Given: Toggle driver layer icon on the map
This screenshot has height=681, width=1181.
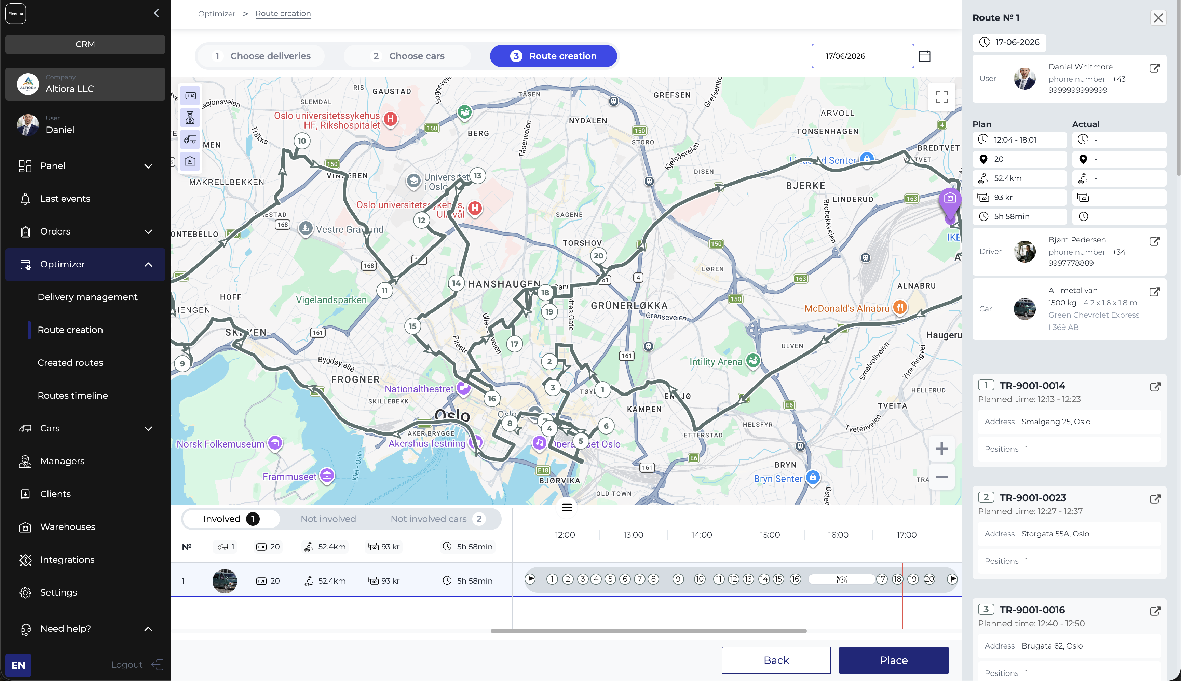Looking at the screenshot, I should (x=190, y=117).
